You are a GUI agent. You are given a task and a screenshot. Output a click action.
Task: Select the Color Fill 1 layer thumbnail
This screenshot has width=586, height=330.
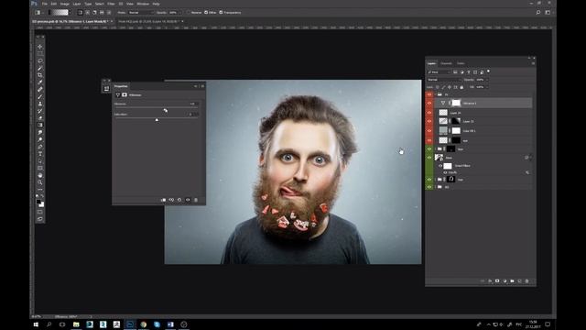[x=443, y=130]
